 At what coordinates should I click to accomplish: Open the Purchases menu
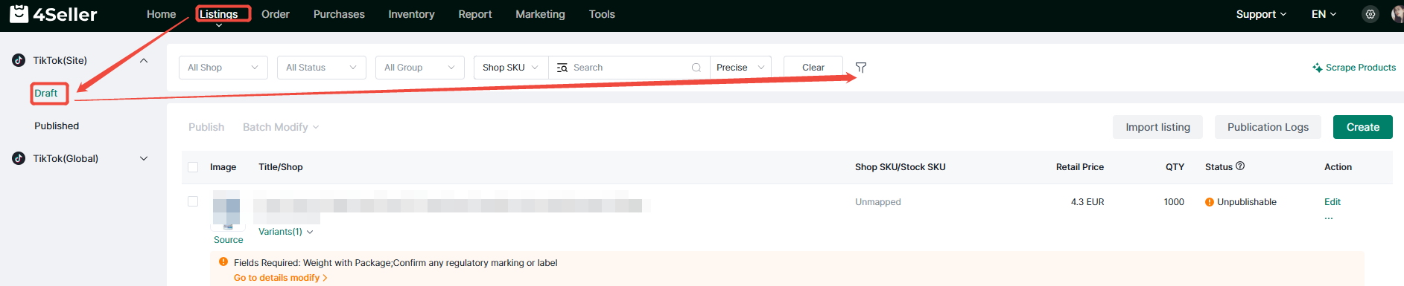tap(339, 14)
